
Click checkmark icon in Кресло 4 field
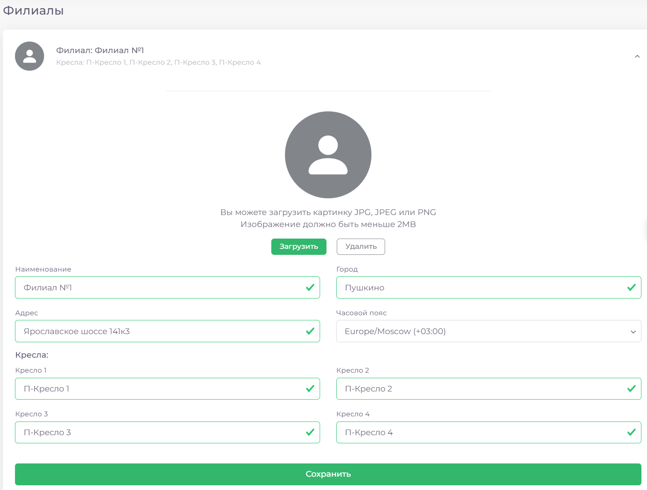pyautogui.click(x=631, y=432)
